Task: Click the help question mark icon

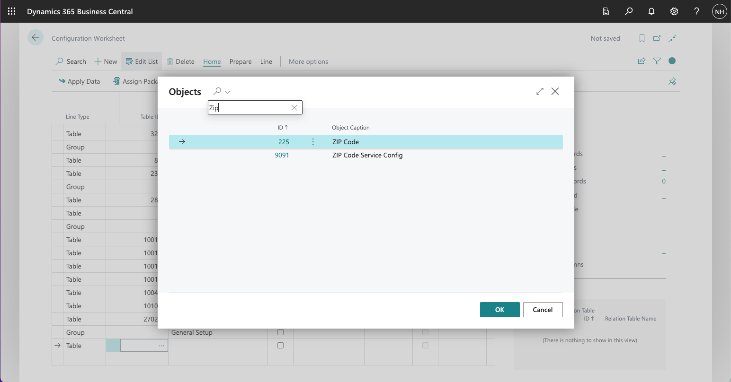Action: [696, 11]
